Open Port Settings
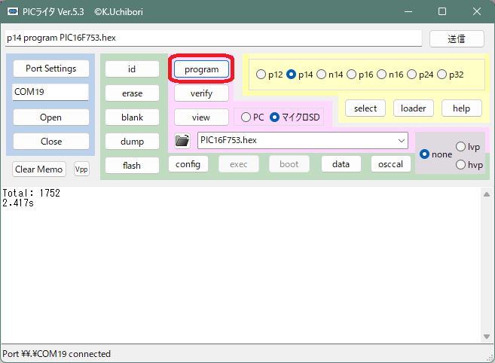 (50, 69)
